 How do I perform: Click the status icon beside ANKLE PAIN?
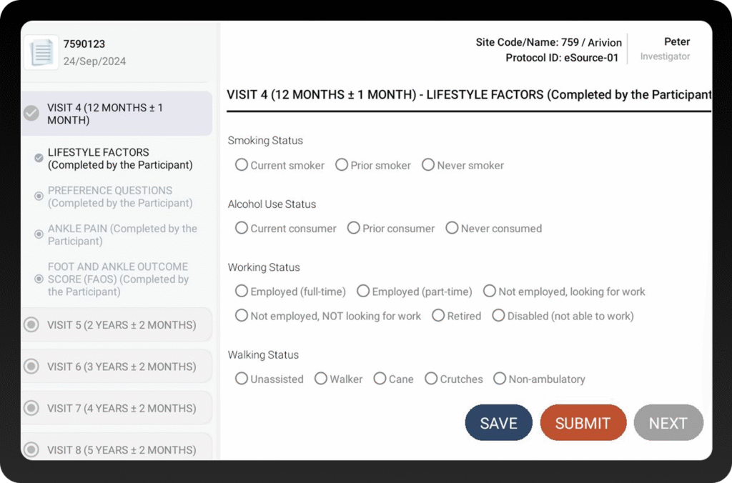38,234
